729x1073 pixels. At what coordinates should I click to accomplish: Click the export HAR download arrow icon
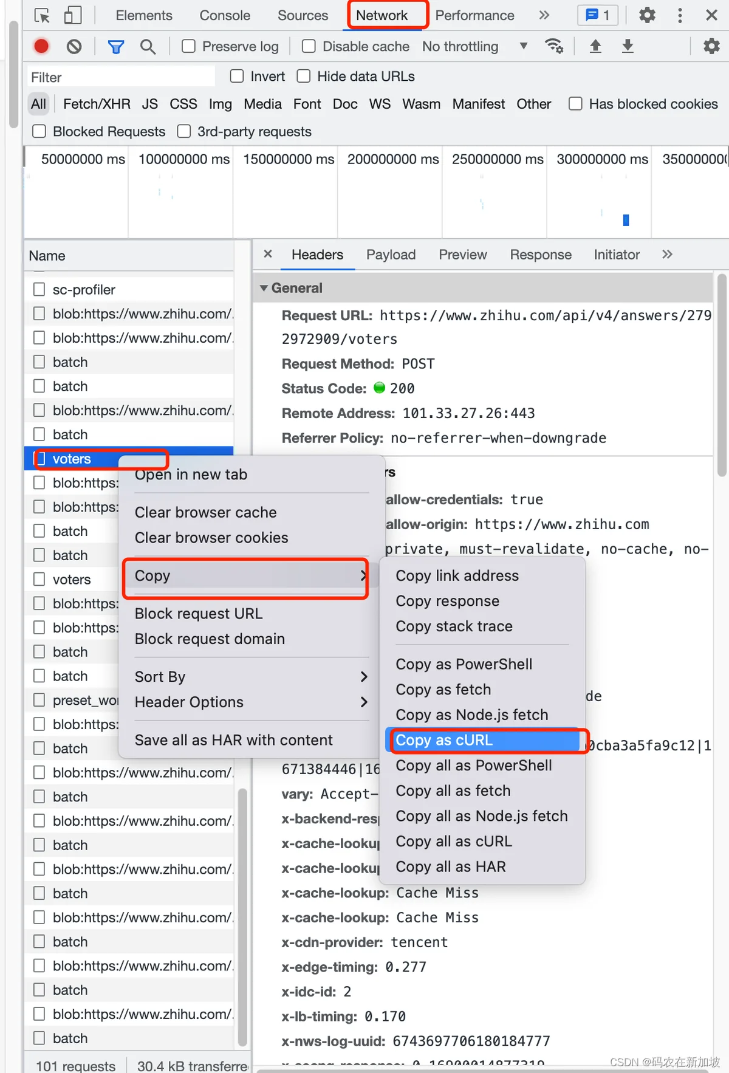point(628,46)
